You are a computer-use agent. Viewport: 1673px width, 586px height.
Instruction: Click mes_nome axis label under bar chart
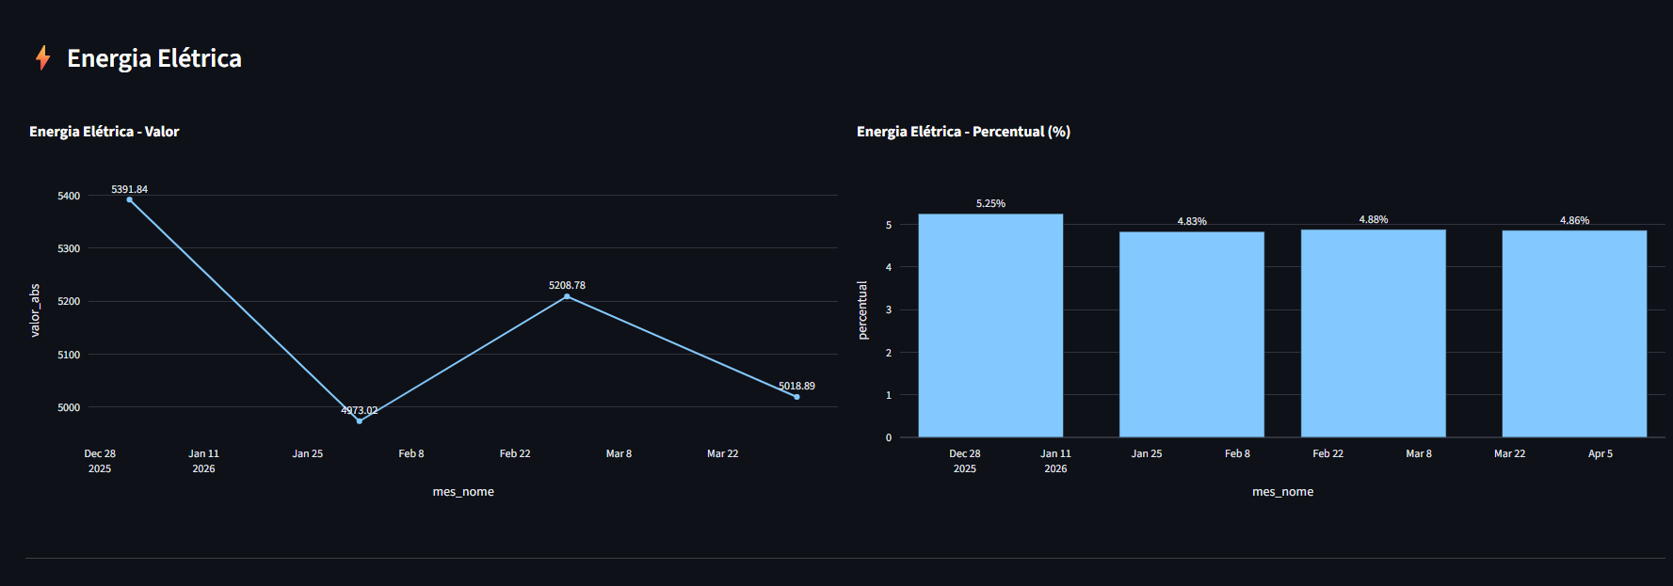1282,492
